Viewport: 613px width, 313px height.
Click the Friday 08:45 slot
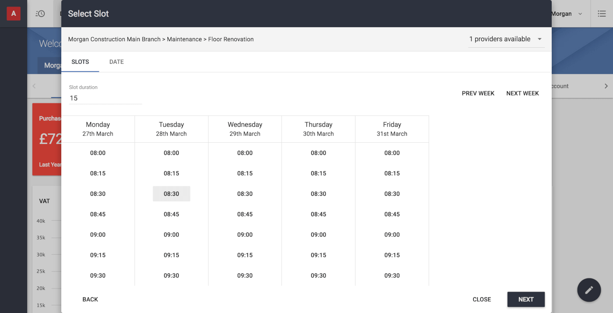[392, 215]
